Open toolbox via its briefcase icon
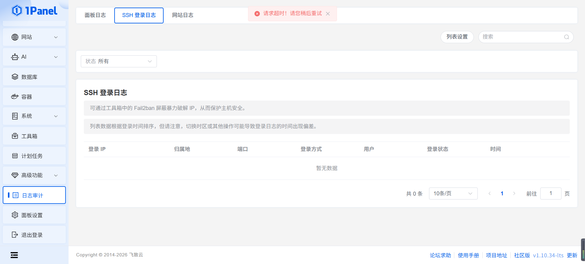The image size is (585, 264). tap(15, 136)
